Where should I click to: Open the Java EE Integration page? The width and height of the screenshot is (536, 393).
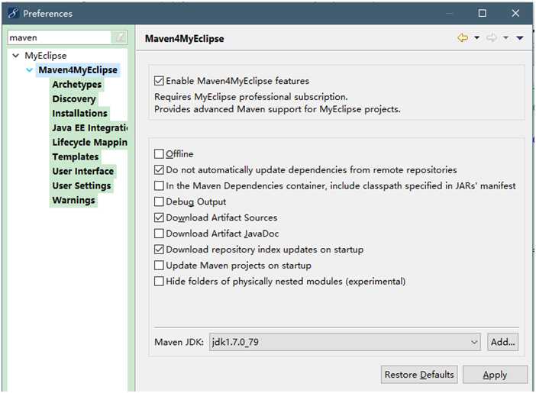(89, 127)
